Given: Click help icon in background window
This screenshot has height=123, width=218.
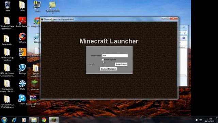Looking at the screenshot, I should coord(184,38).
